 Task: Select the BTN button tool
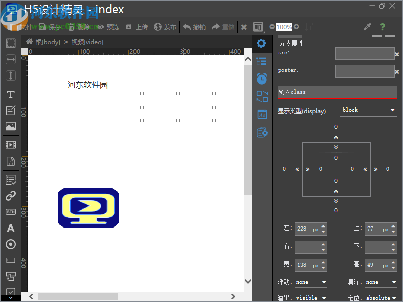coord(10,212)
